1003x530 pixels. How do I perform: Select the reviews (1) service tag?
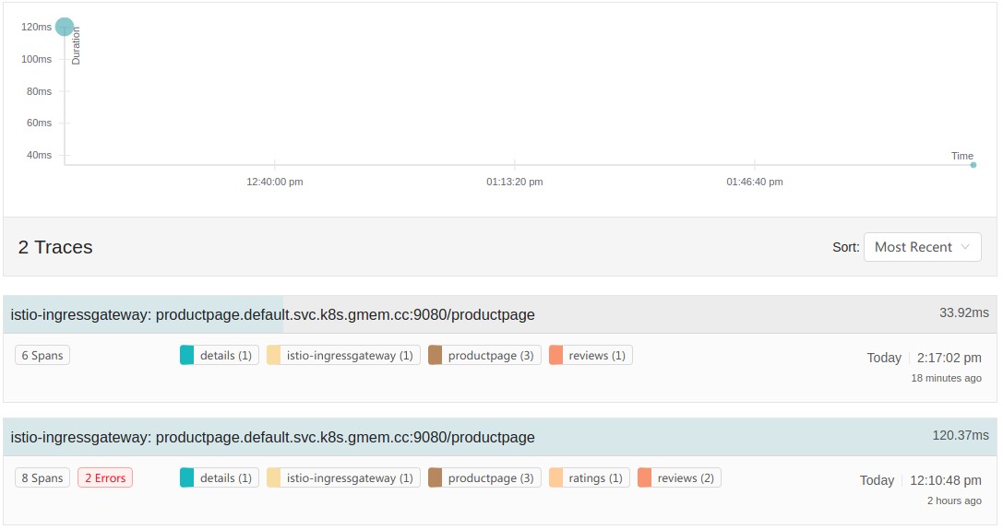click(591, 355)
